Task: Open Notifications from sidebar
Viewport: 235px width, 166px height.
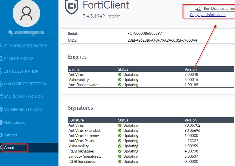Action: [14, 122]
